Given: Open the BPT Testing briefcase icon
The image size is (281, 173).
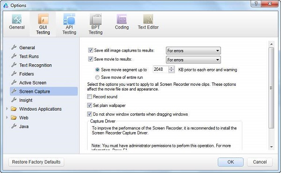Looking at the screenshot, I should coord(96,19).
